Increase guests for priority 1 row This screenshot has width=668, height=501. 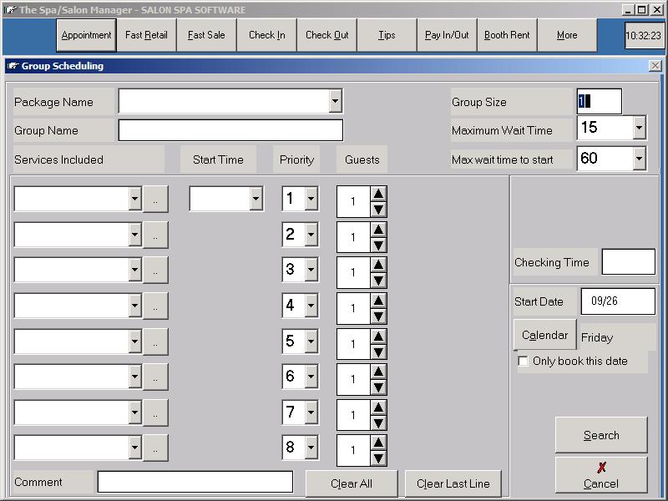point(378,194)
